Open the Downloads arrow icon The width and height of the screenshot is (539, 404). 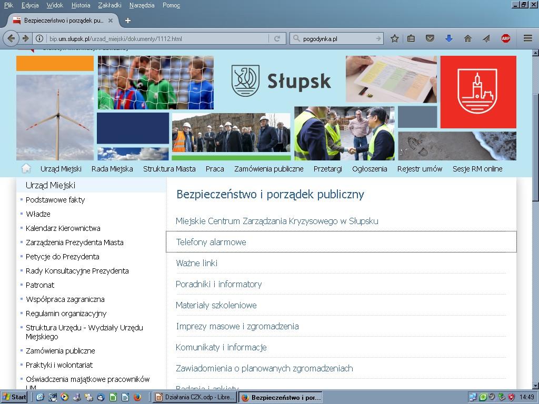point(448,38)
